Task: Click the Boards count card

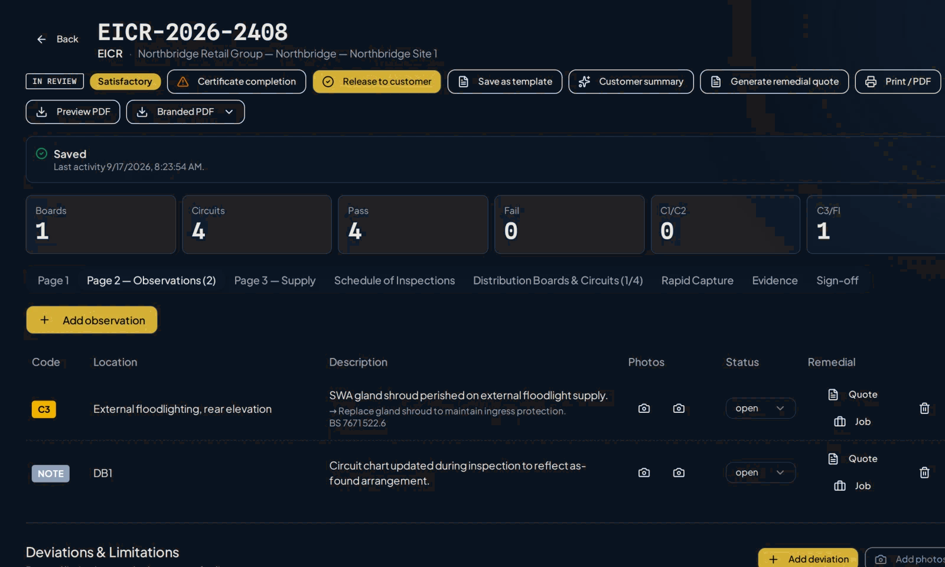Action: pos(101,224)
